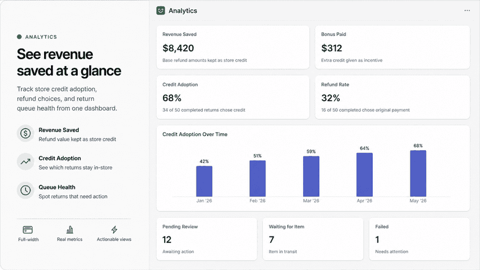Viewport: 480px width, 270px height.
Task: Click 'Spot returns that need action' text
Action: 73,196
